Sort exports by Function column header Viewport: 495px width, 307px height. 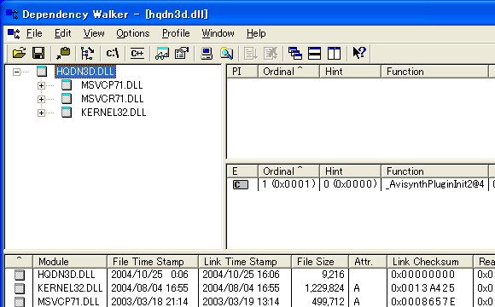pyautogui.click(x=434, y=171)
